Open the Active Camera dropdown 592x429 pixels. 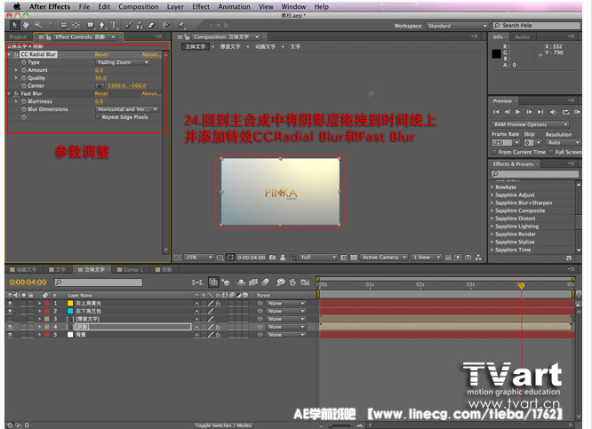384,258
